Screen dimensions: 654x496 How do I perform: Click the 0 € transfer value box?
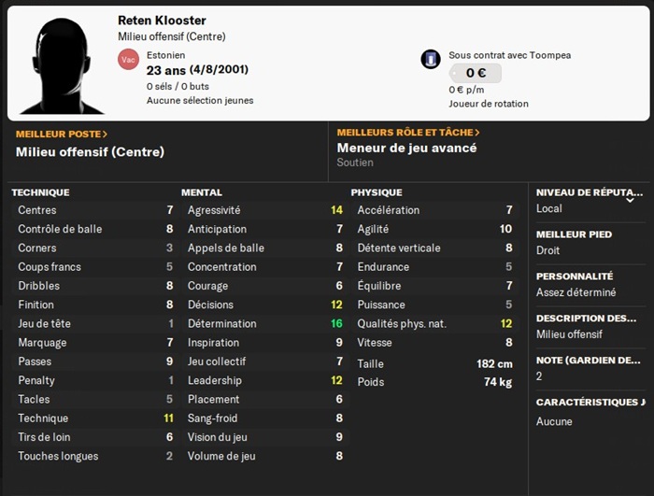pos(476,73)
